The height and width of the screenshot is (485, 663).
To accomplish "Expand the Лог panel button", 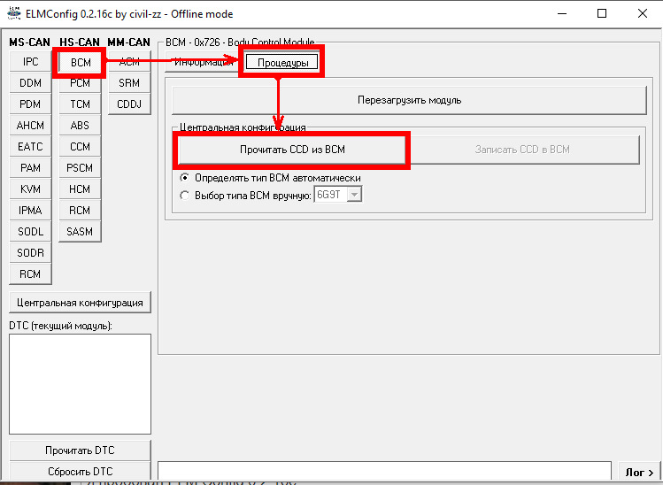I will [639, 473].
